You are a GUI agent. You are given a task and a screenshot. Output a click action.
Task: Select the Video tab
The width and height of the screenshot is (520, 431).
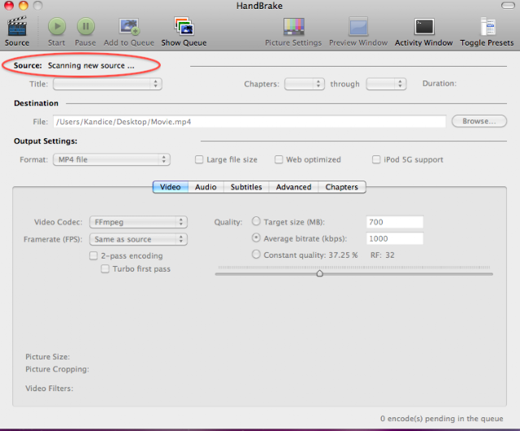point(171,187)
